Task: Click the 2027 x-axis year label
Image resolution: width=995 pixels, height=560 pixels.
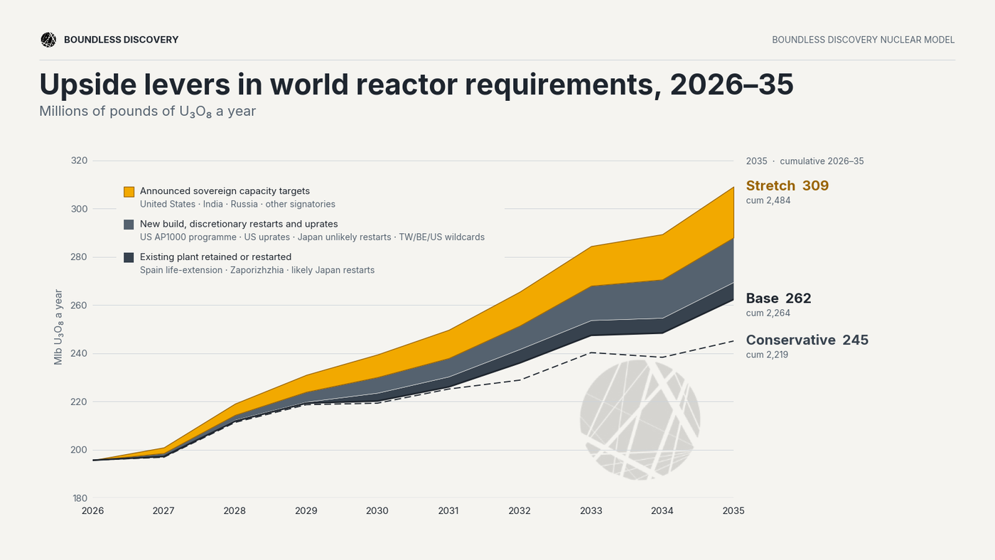Action: click(x=163, y=511)
